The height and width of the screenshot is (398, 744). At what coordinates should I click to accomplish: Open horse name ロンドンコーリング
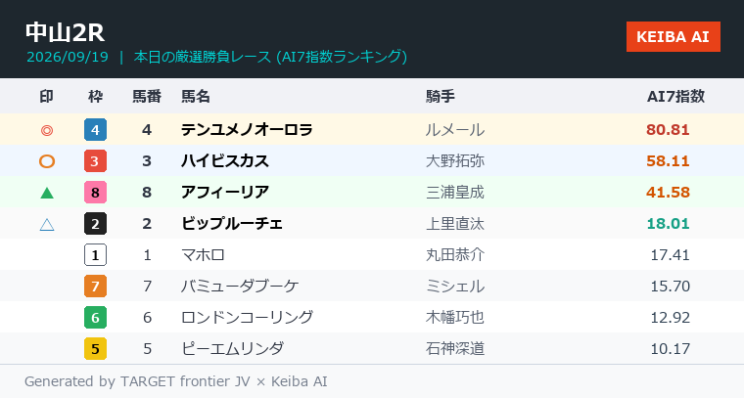pyautogui.click(x=247, y=318)
